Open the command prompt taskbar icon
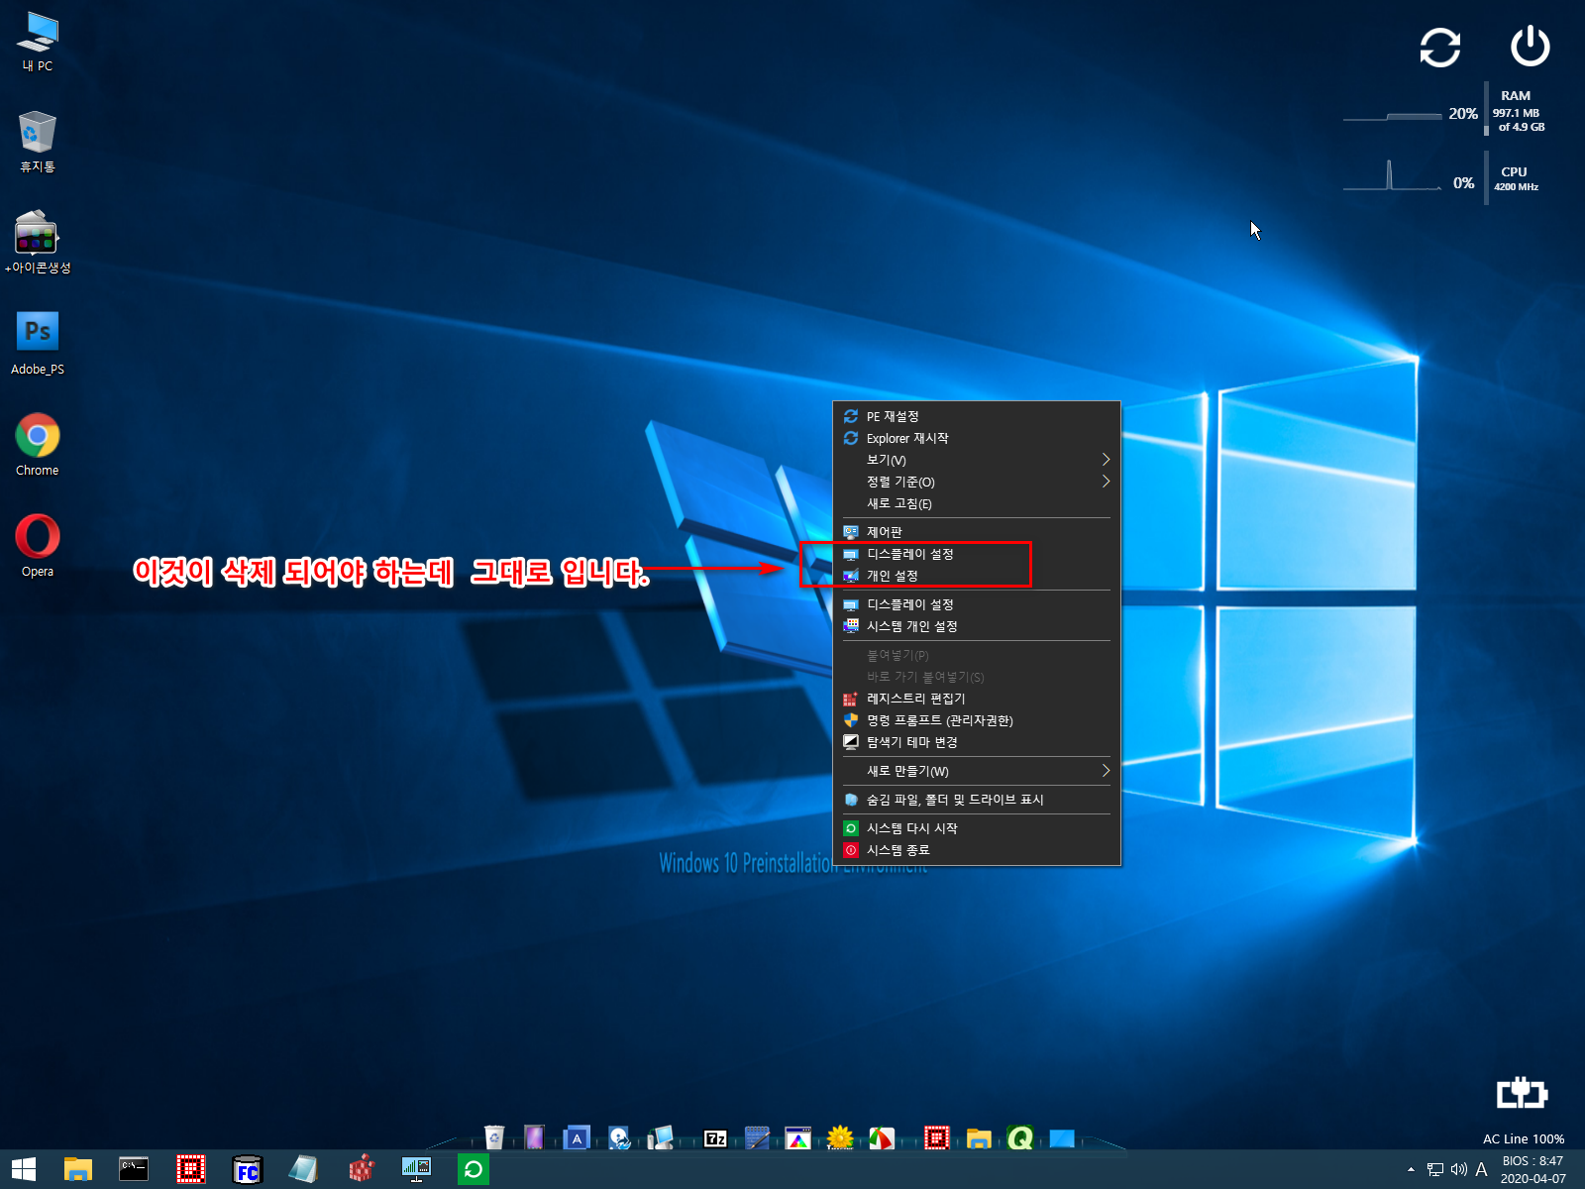This screenshot has height=1189, width=1585. [134, 1169]
